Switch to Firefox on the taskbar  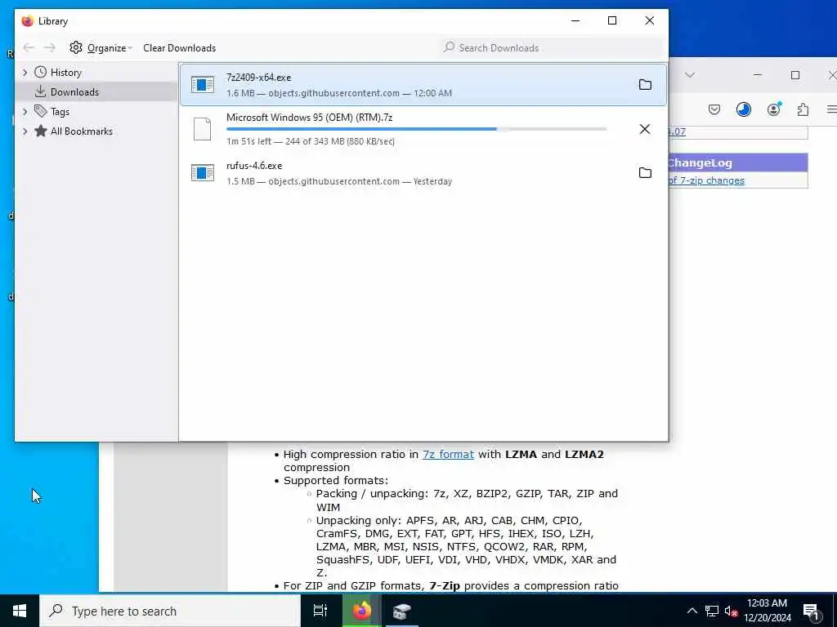click(361, 611)
